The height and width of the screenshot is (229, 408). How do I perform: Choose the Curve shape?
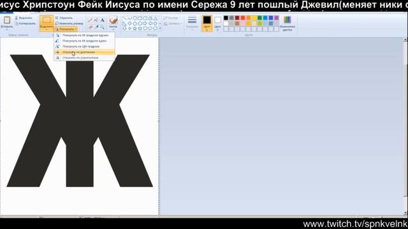pos(130,18)
